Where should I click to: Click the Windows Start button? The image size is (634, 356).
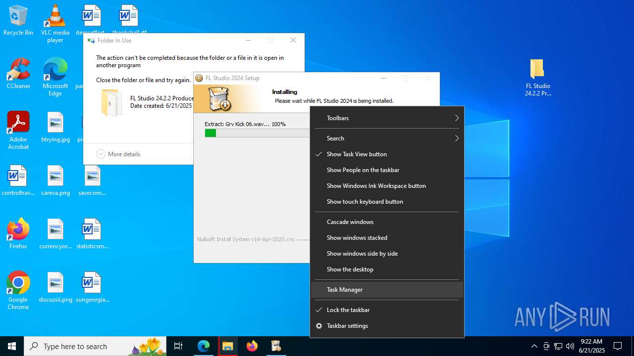tap(12, 346)
